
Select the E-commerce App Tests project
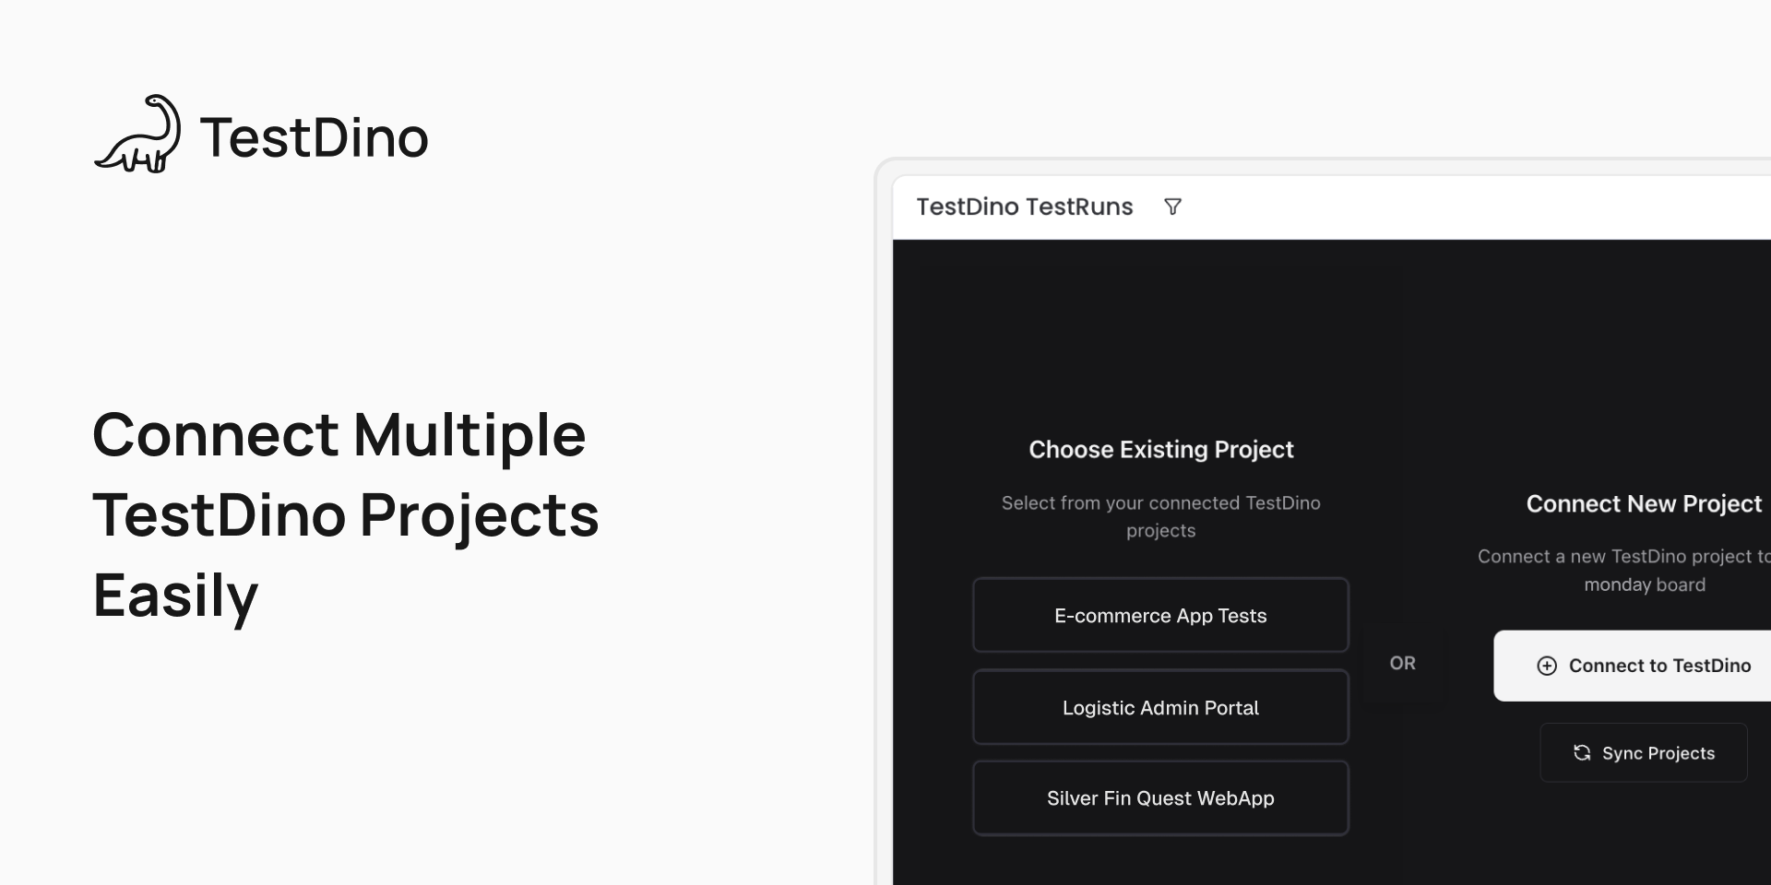point(1160,616)
